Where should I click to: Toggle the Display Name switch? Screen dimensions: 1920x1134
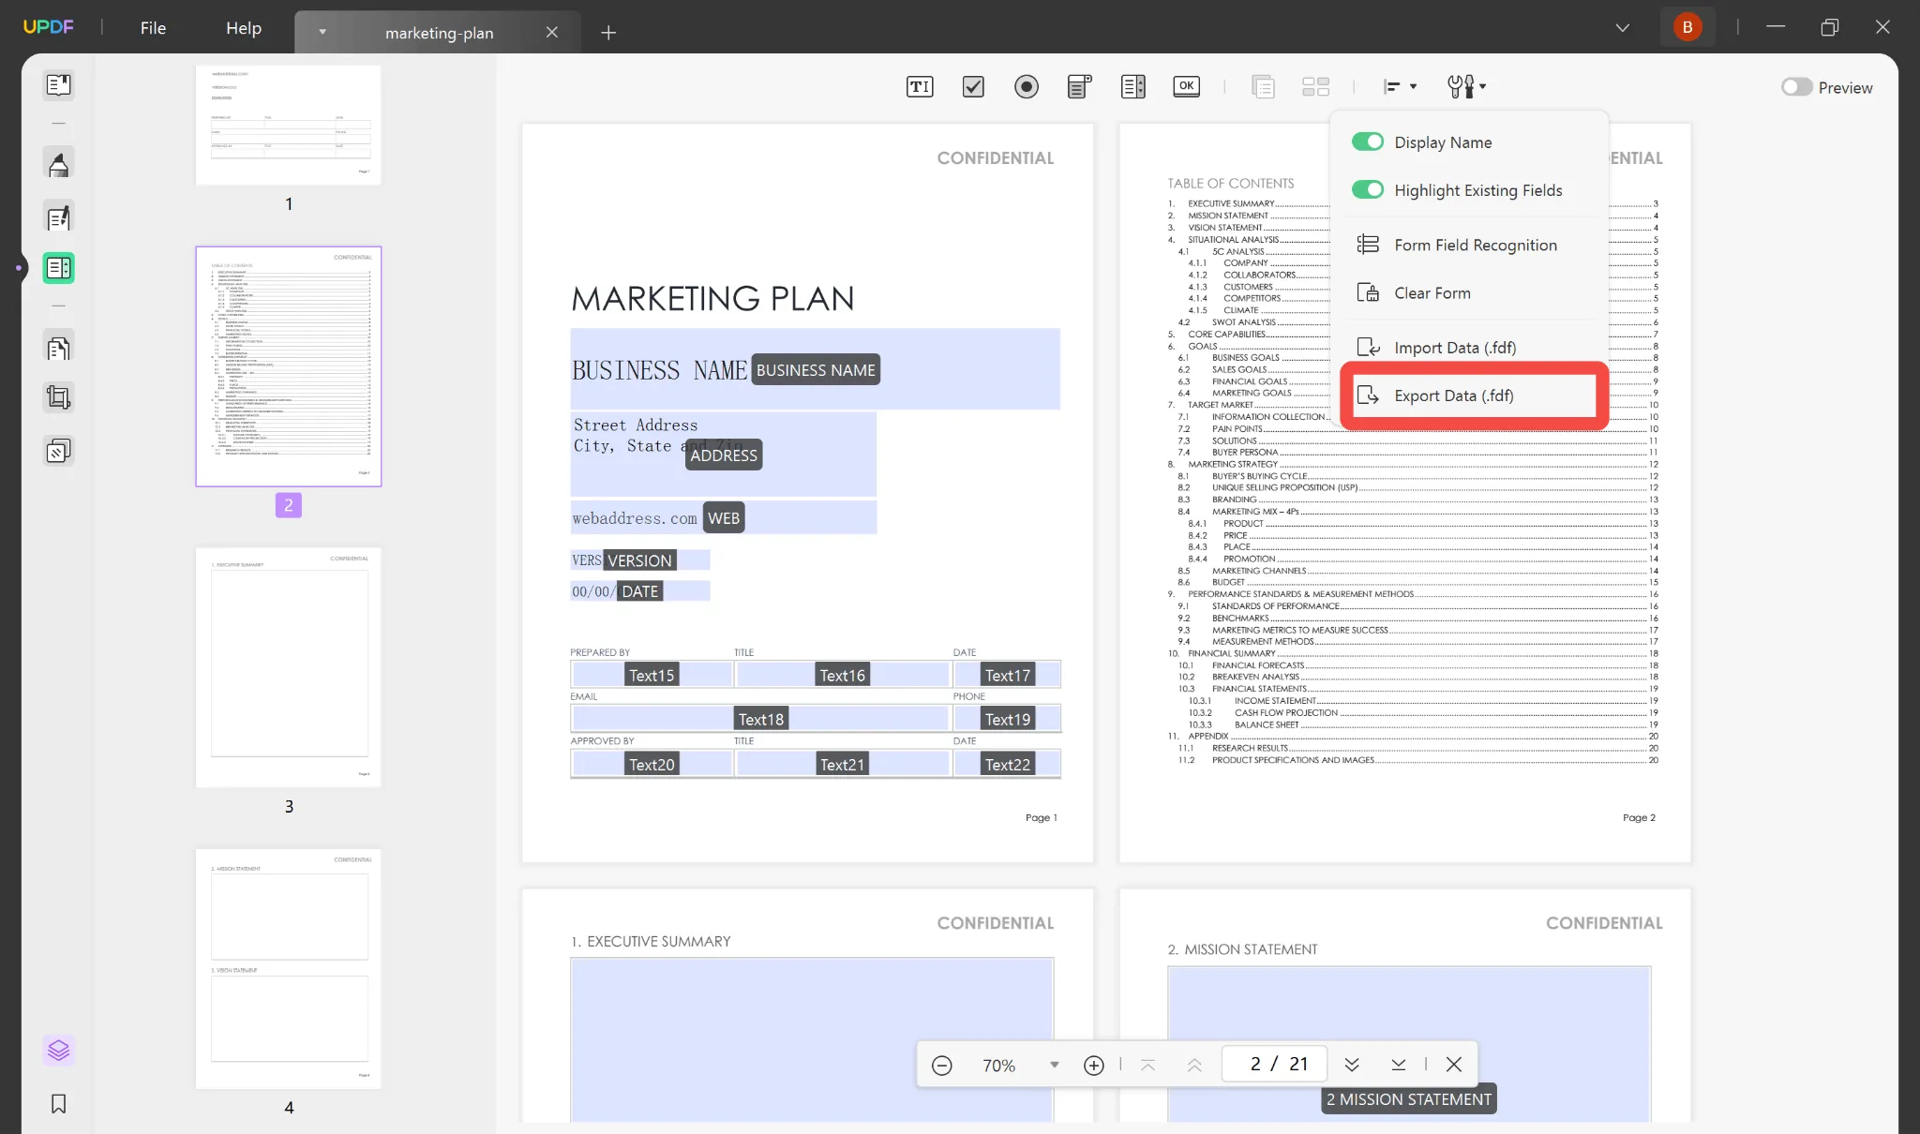tap(1367, 142)
